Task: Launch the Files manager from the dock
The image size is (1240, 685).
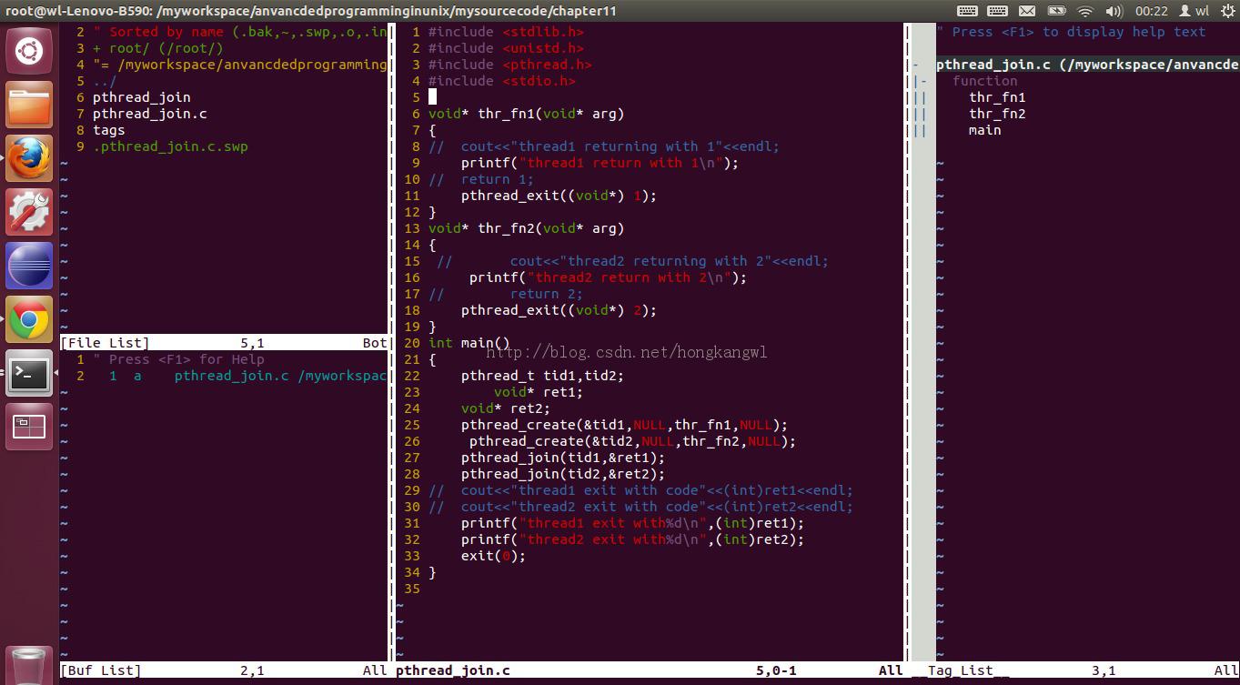Action: (x=29, y=105)
